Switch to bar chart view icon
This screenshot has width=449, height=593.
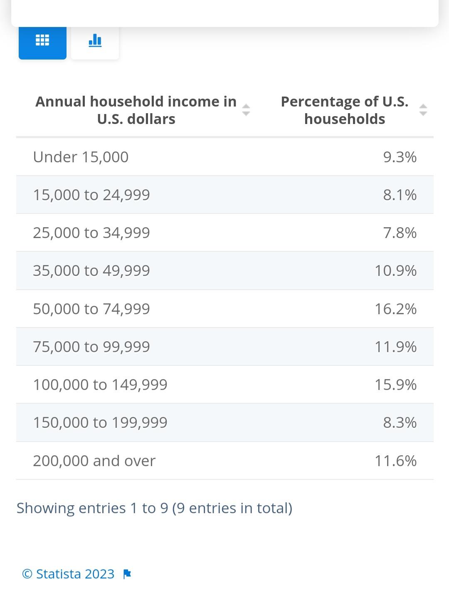(x=95, y=40)
